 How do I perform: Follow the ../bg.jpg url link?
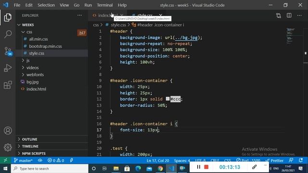186,37
